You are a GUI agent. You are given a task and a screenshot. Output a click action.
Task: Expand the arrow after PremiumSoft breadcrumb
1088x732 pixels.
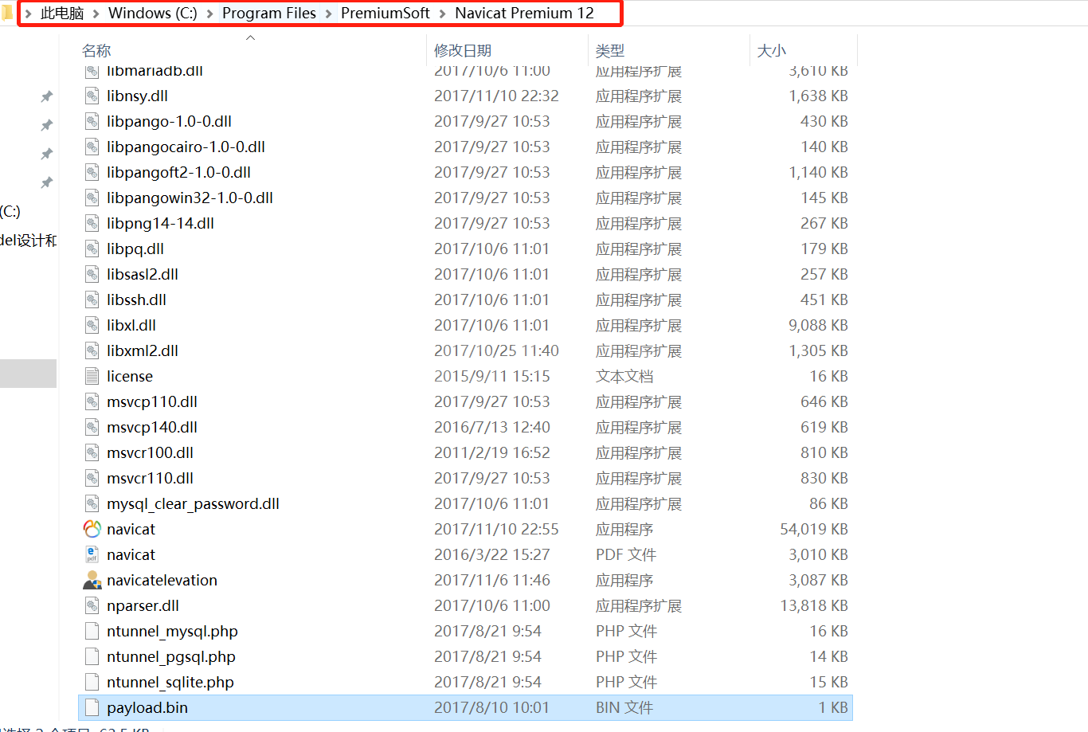coord(442,14)
